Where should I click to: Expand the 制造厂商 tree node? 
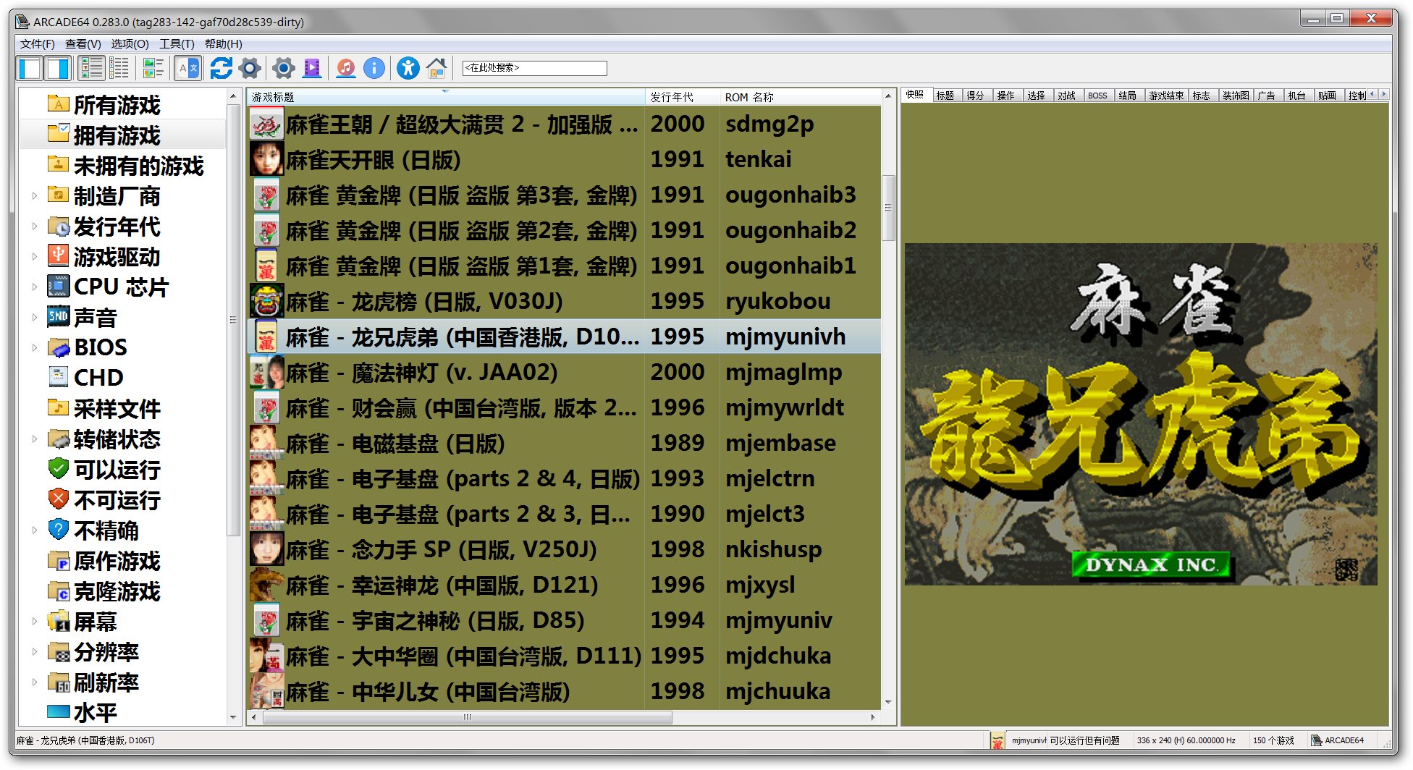click(x=34, y=195)
